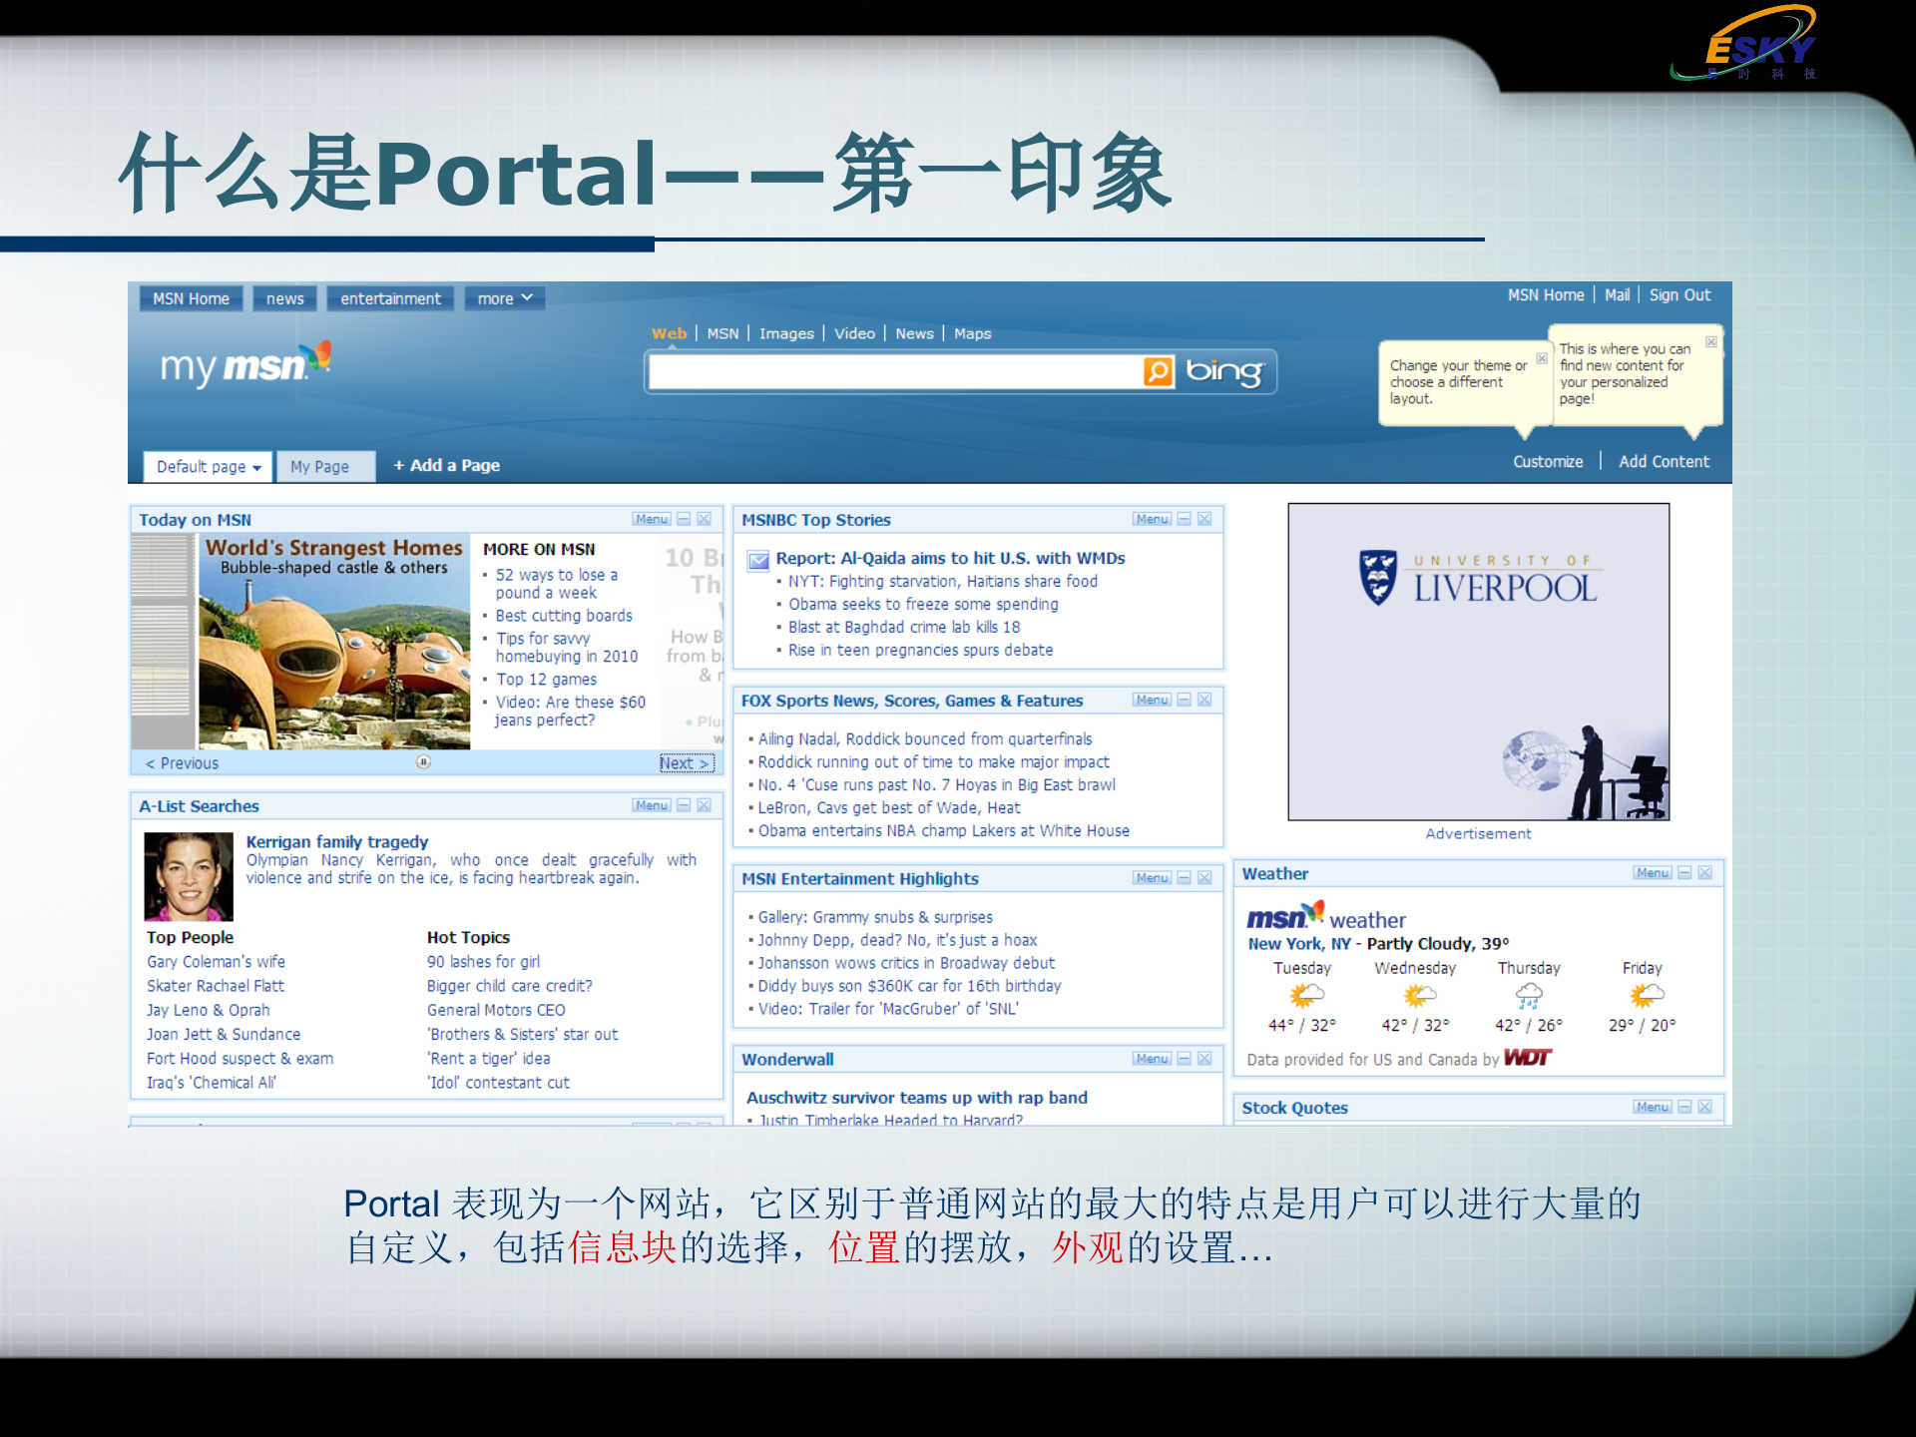Open the Default page dropdown
Image resolution: width=1916 pixels, height=1437 pixels.
[207, 466]
